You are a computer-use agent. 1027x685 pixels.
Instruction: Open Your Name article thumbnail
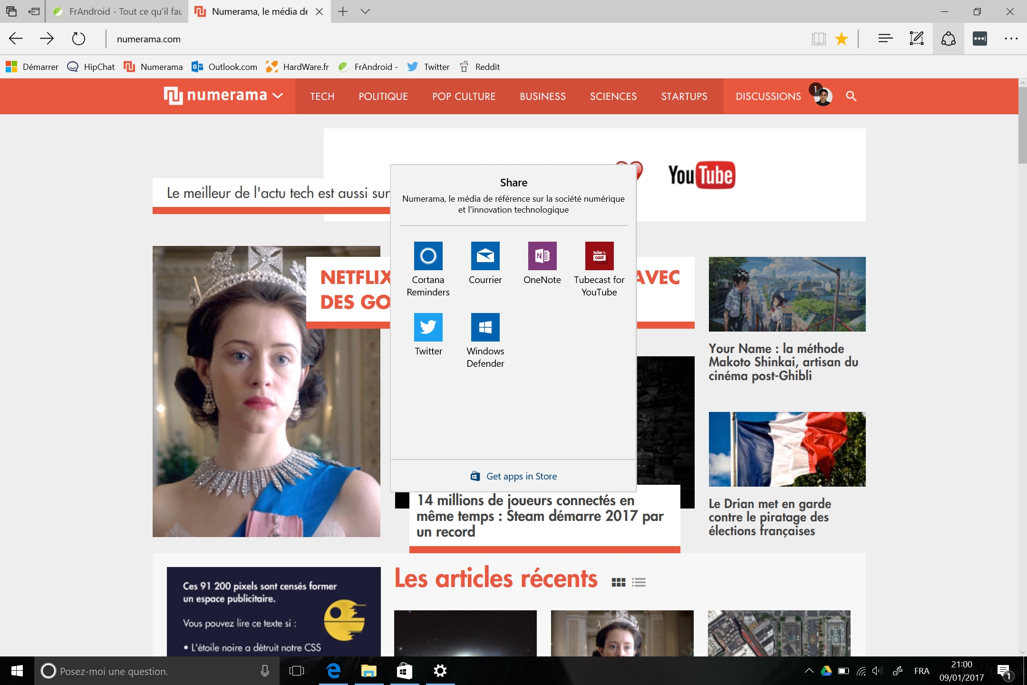click(x=787, y=294)
